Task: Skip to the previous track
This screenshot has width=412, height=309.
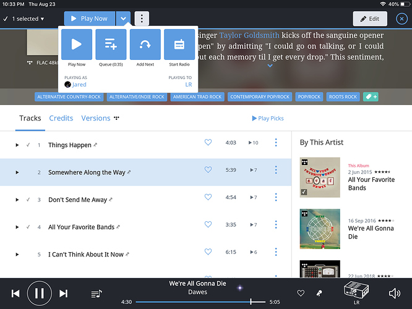Action: point(15,294)
